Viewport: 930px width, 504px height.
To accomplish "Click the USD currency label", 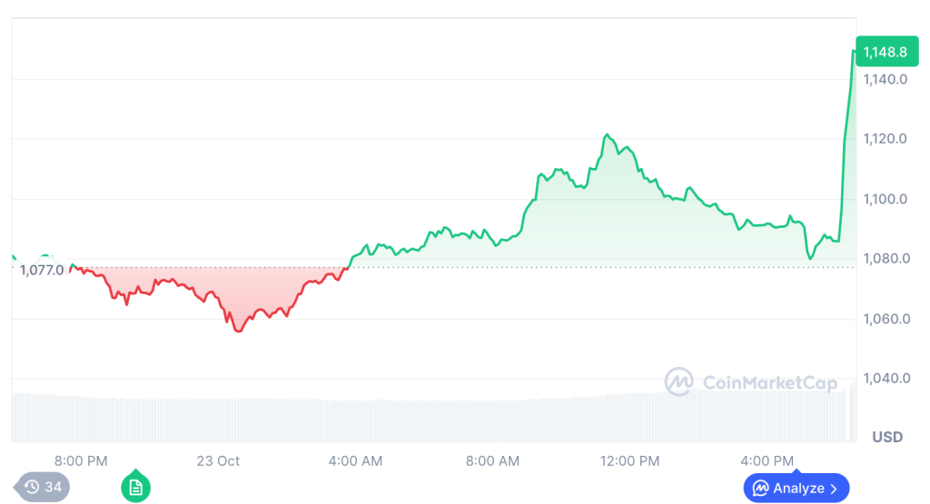I will tap(887, 437).
